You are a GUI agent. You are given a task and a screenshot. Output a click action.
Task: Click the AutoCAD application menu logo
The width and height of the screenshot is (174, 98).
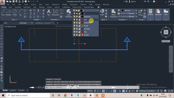pyautogui.click(x=2, y=2)
